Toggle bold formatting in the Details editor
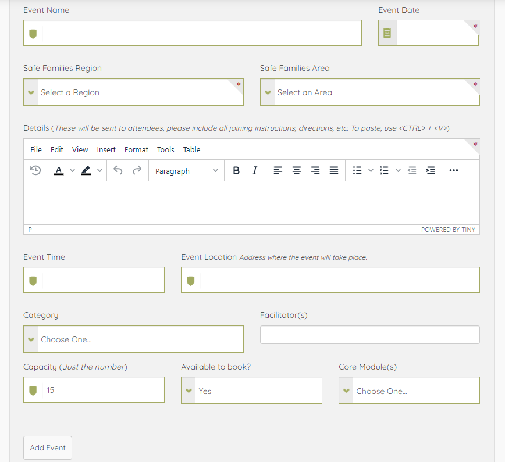505x462 pixels. coord(236,170)
